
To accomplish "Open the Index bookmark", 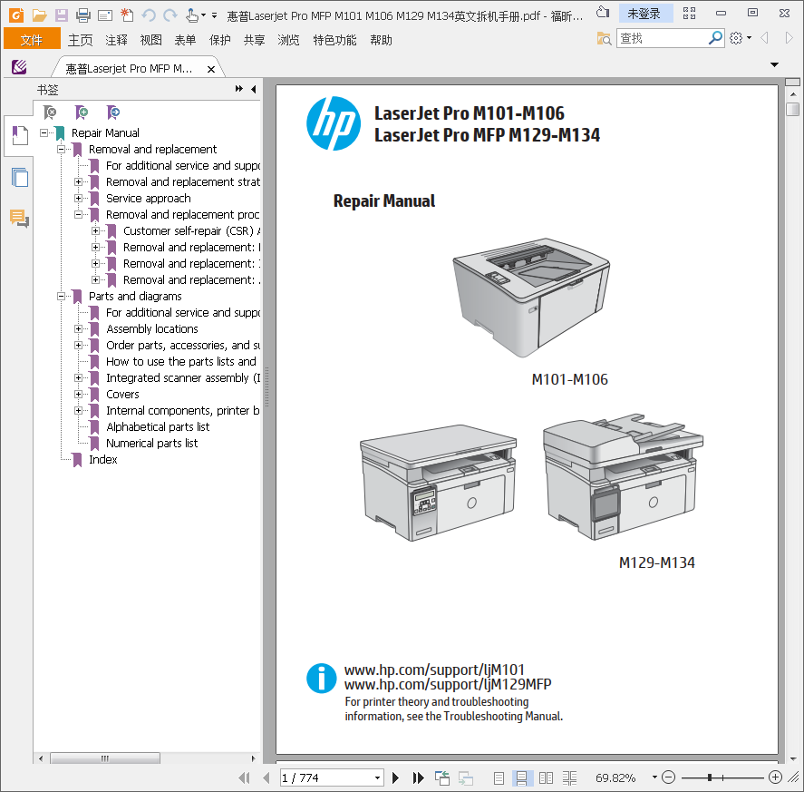I will [103, 459].
